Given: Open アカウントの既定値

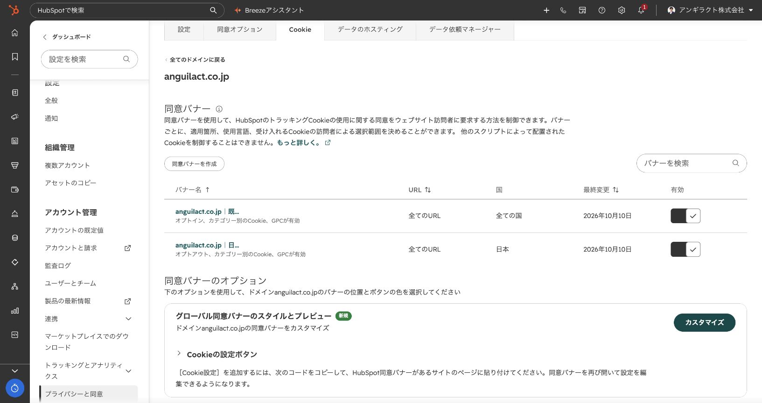Looking at the screenshot, I should [74, 230].
